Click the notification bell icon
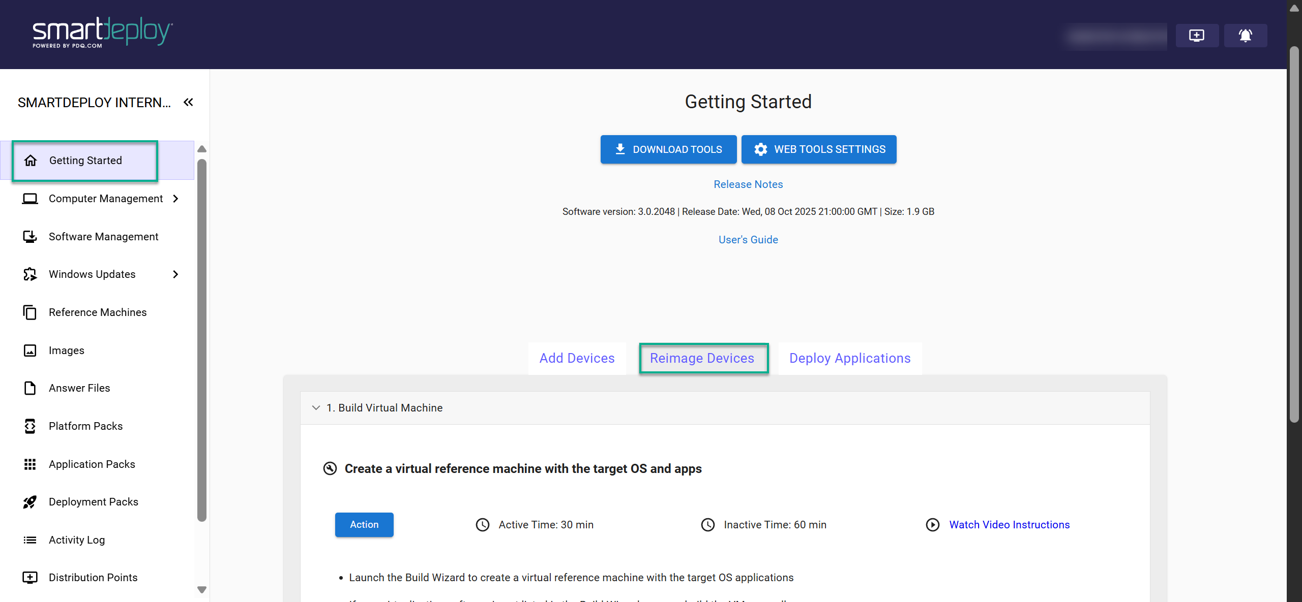The image size is (1302, 602). (x=1245, y=36)
